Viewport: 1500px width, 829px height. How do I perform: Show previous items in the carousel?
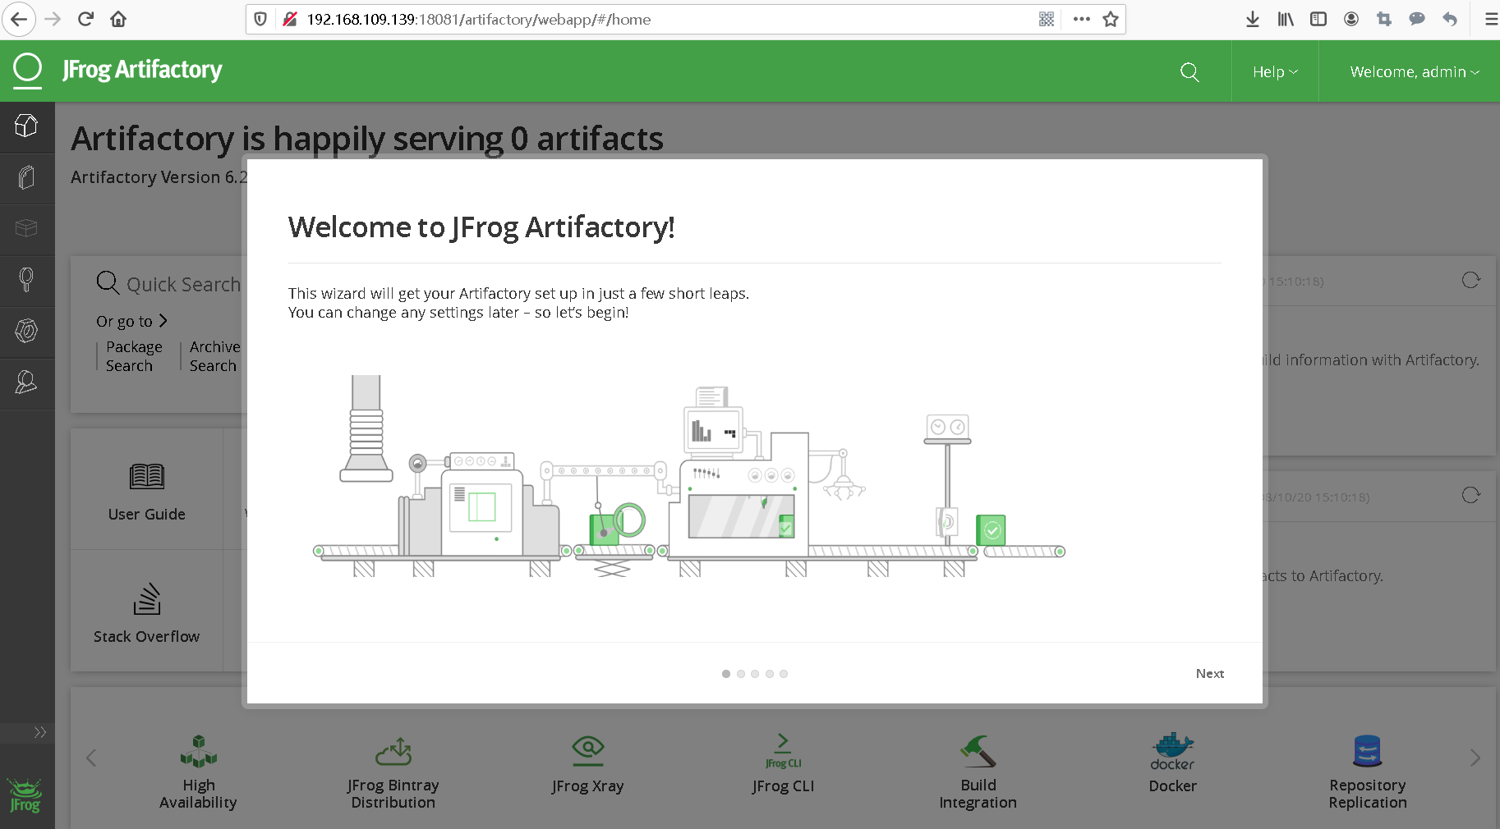point(91,758)
